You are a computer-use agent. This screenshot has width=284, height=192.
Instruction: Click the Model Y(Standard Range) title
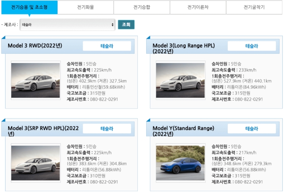(x=183, y=131)
